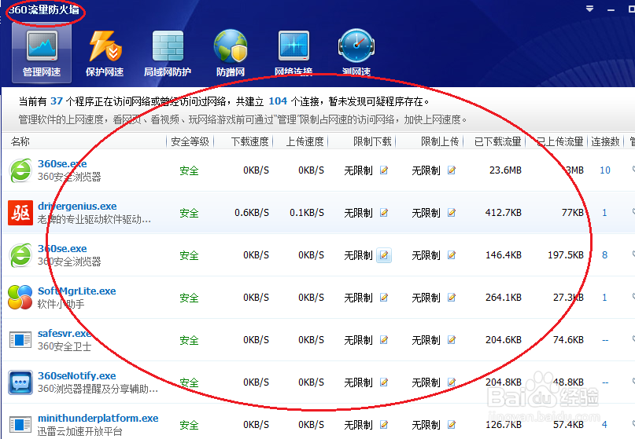
Task: Select the 197.5KB uploaded traffic cell
Action: [x=565, y=255]
